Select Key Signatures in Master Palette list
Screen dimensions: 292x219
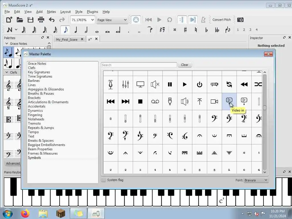pyautogui.click(x=39, y=72)
